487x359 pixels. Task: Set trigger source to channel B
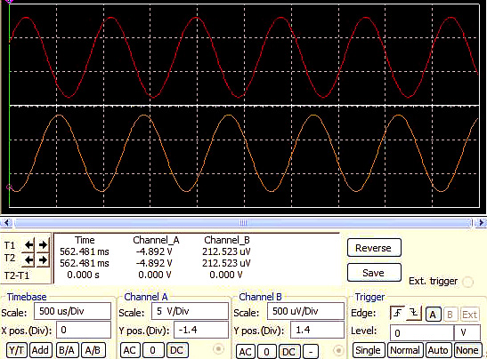tap(450, 315)
